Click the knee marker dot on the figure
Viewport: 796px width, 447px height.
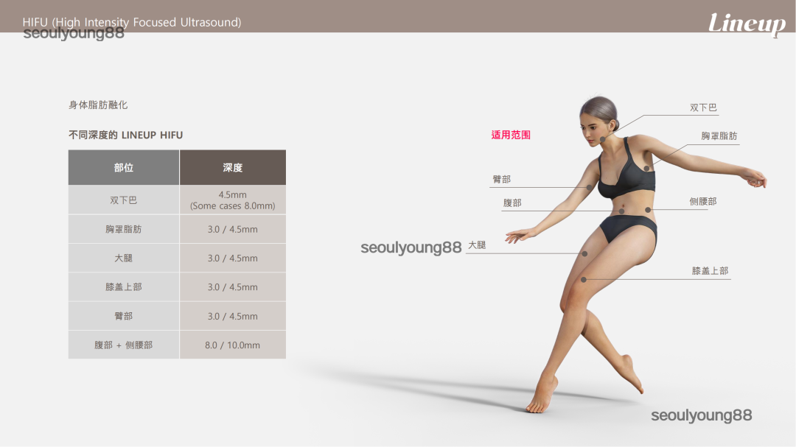coord(584,280)
